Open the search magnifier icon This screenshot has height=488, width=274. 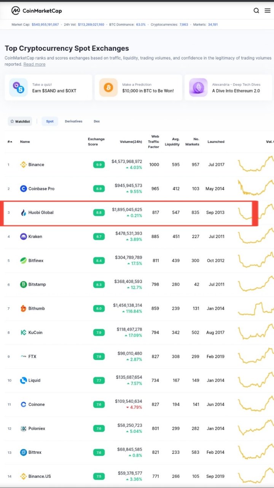256,11
